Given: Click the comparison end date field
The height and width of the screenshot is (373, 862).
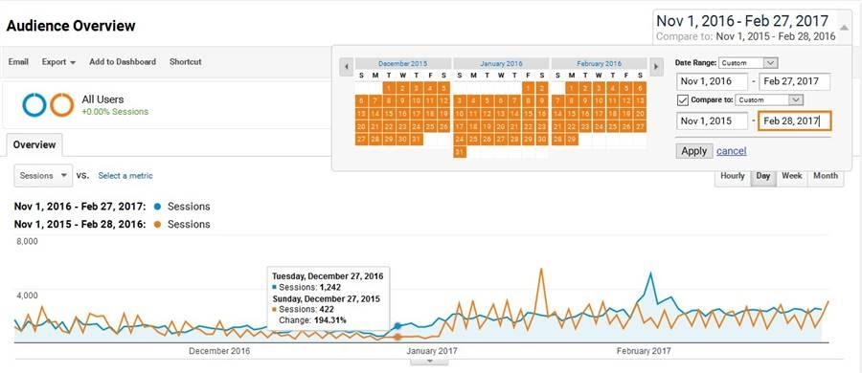Looking at the screenshot, I should pyautogui.click(x=794, y=121).
